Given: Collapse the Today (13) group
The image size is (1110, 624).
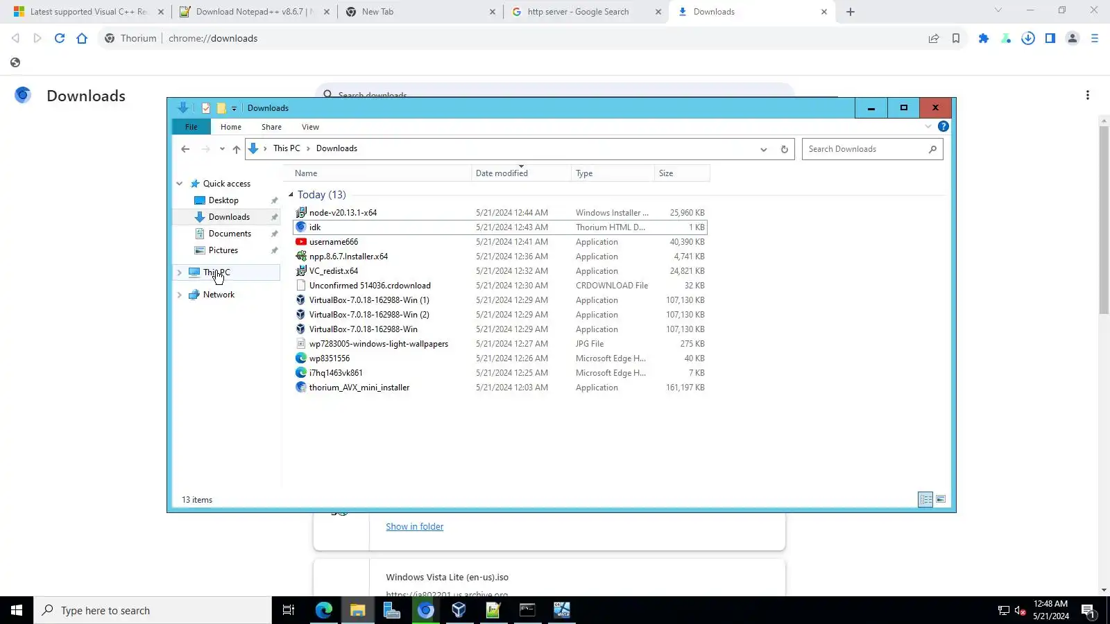Looking at the screenshot, I should tap(291, 195).
